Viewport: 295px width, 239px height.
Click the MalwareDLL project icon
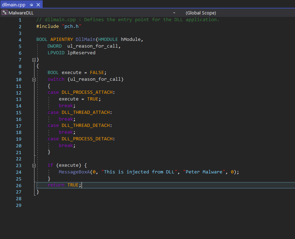click(x=5, y=13)
